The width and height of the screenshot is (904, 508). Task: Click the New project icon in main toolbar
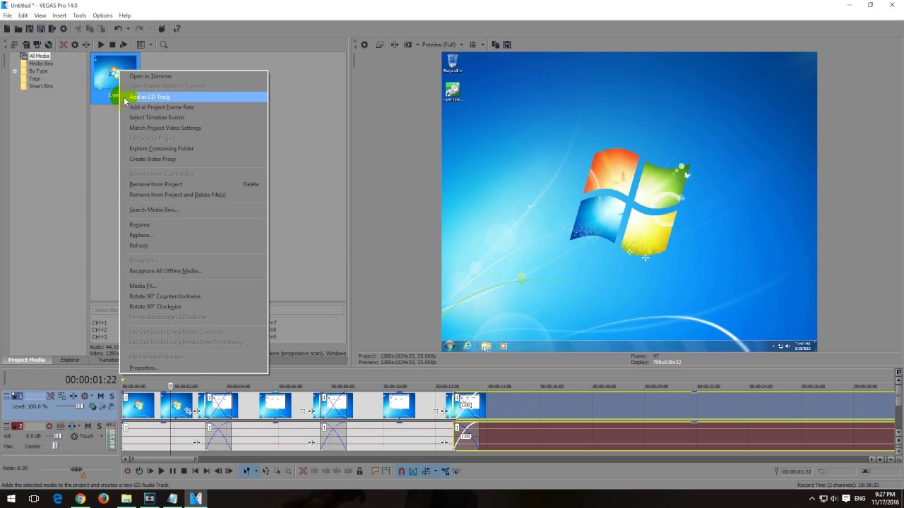pyautogui.click(x=7, y=29)
